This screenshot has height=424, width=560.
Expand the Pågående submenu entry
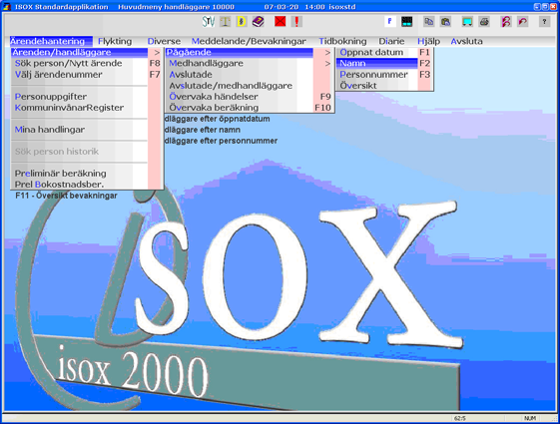point(250,53)
